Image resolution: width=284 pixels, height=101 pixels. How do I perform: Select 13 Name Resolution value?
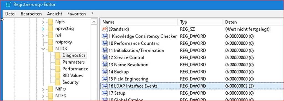click(128, 65)
